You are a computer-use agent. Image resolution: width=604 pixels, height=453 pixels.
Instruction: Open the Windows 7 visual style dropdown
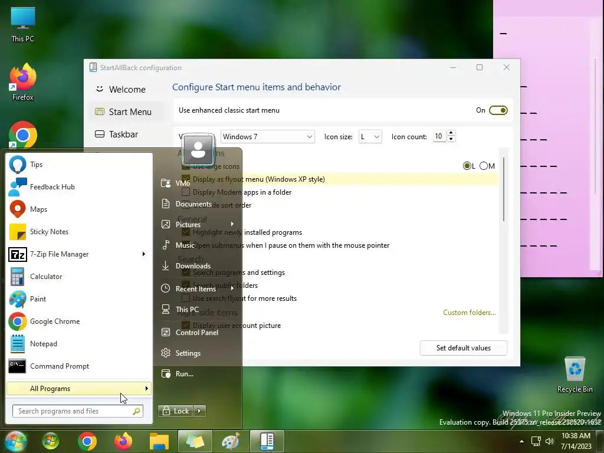click(x=267, y=137)
